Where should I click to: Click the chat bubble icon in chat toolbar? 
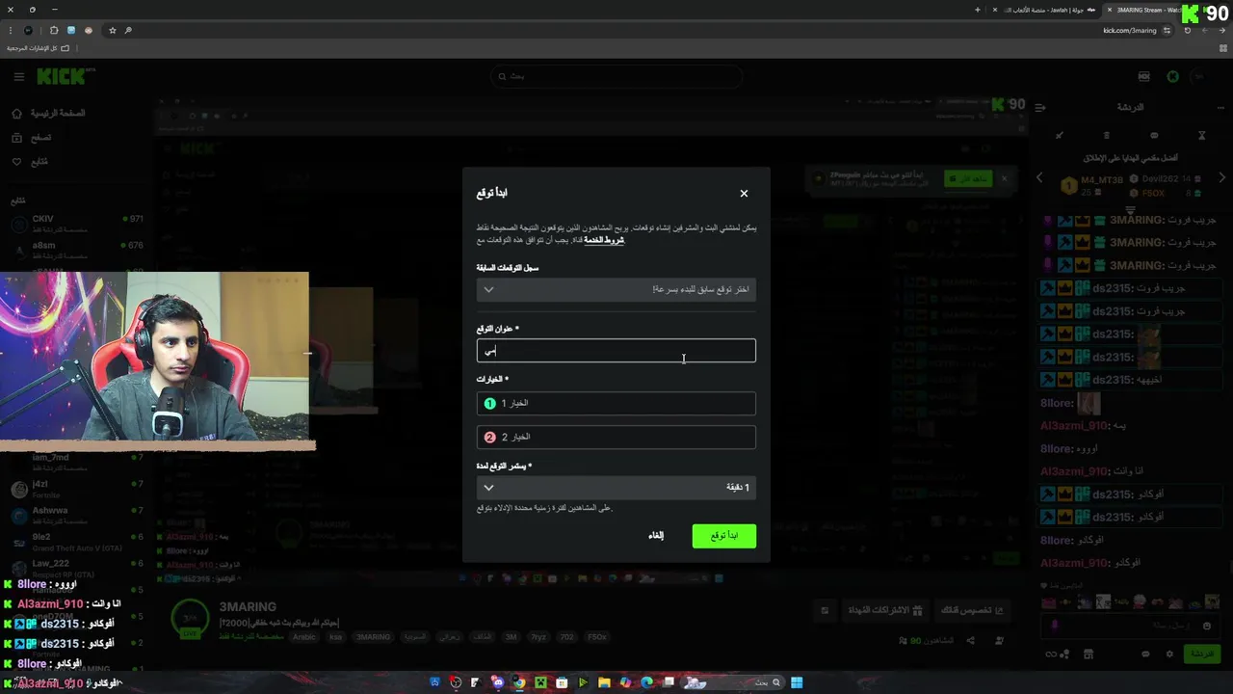[x=1154, y=136]
